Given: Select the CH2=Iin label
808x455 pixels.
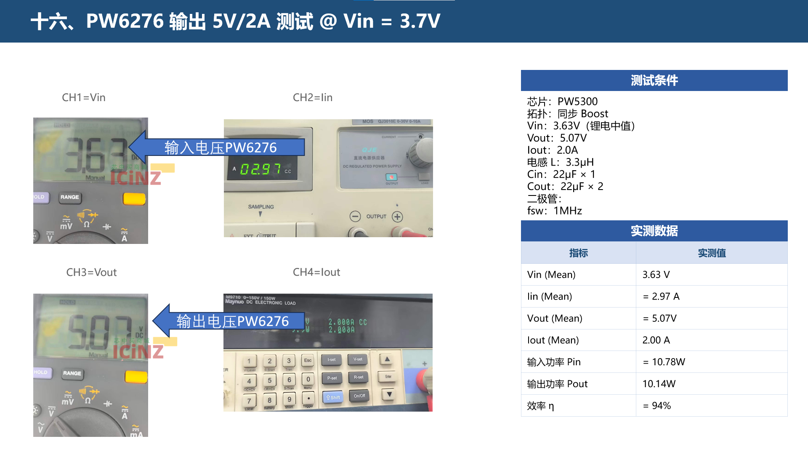Looking at the screenshot, I should tap(313, 97).
